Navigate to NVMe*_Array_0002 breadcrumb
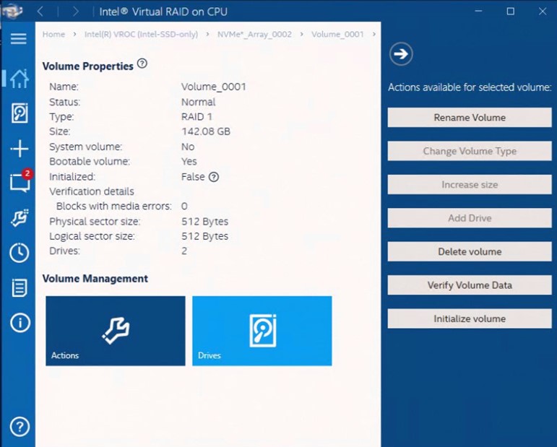 [254, 35]
